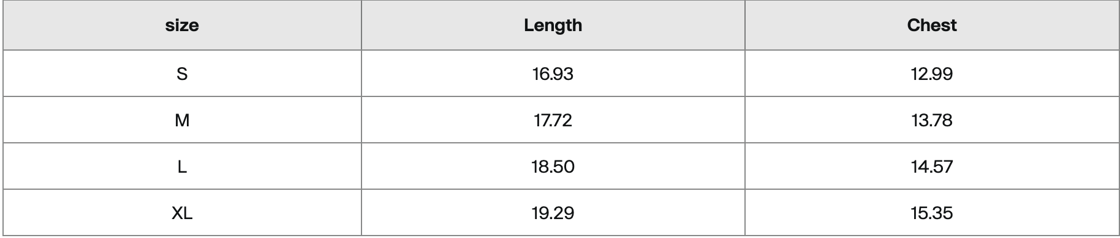Click the Chest column header

coord(931,25)
